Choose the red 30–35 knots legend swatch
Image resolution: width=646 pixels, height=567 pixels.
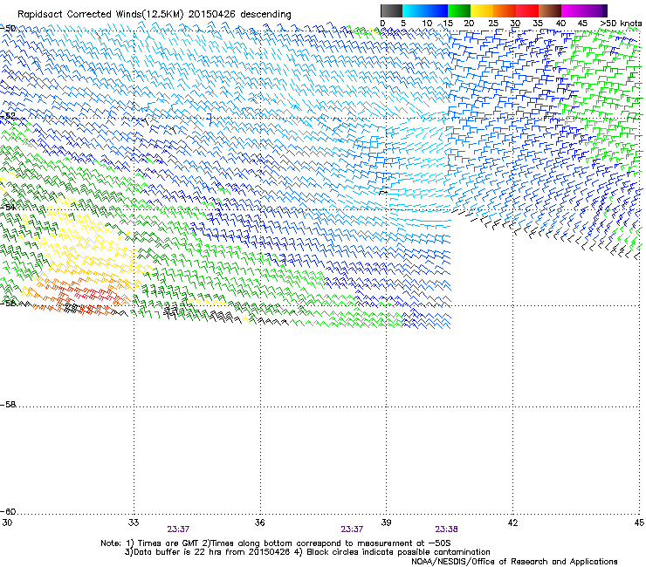[527, 10]
